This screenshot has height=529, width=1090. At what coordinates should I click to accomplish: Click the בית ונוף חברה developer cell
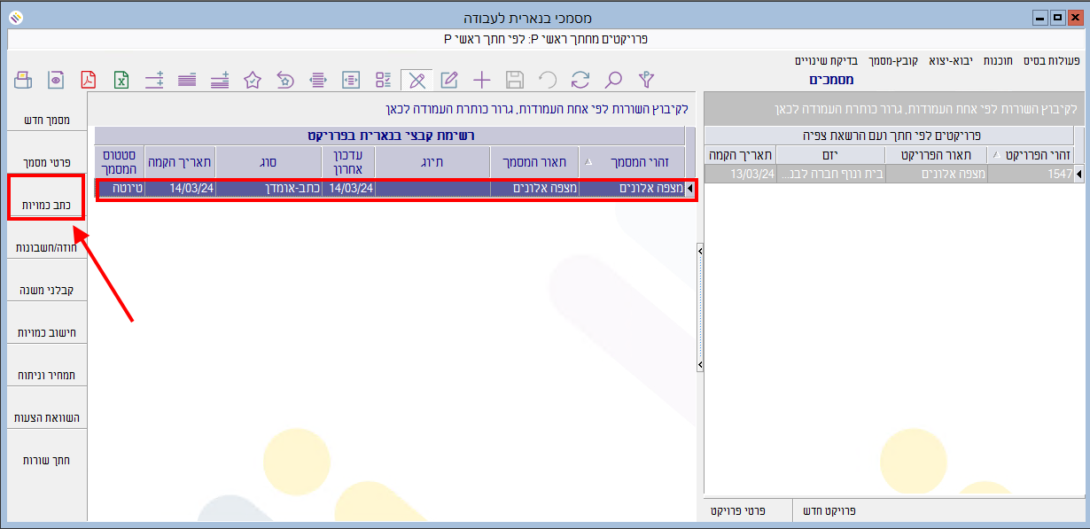tap(830, 174)
